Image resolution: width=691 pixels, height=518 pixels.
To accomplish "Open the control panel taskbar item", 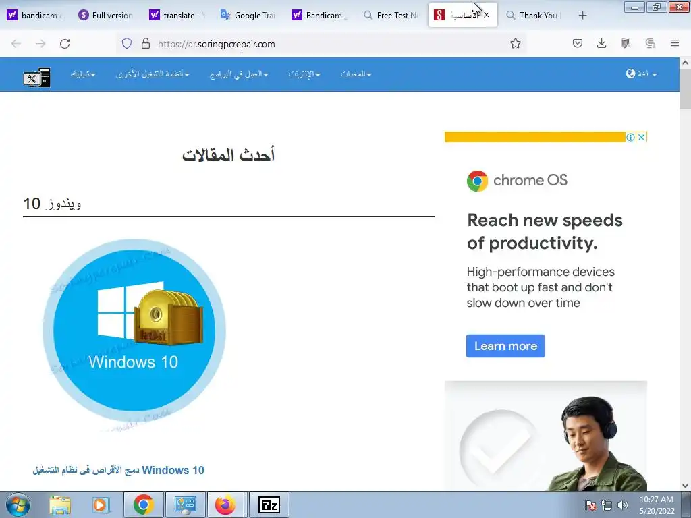I will 185,505.
